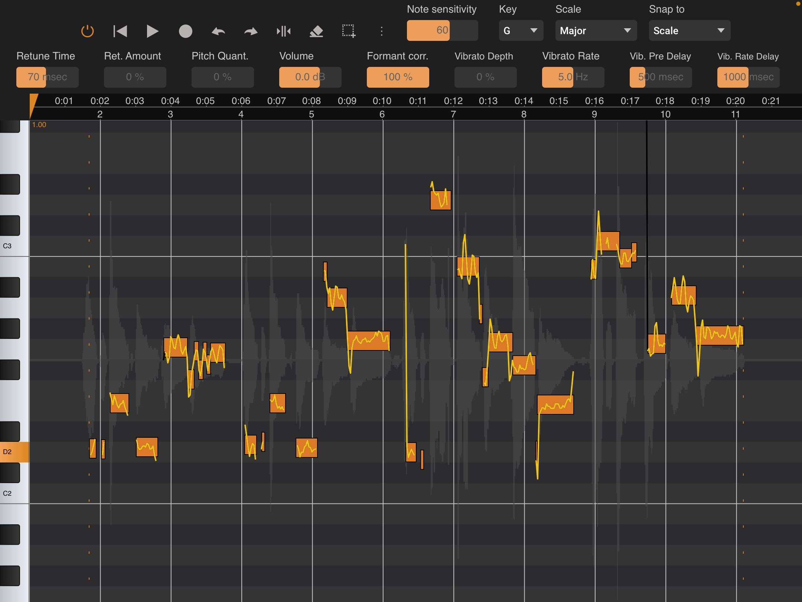Select the marquee selection tool

point(349,31)
